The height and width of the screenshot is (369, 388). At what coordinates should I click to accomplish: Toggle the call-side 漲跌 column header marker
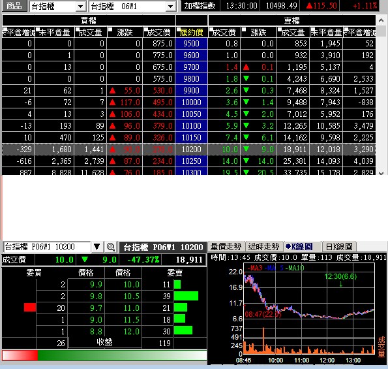point(110,29)
